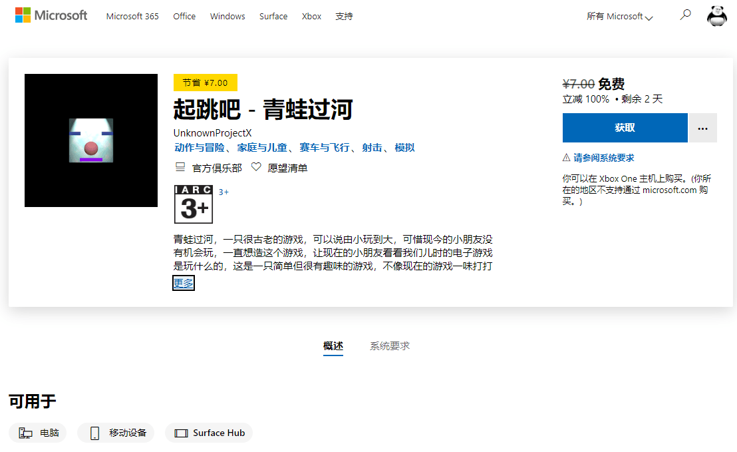This screenshot has width=737, height=452.
Task: Click the game's app thumbnail image
Action: [91, 140]
